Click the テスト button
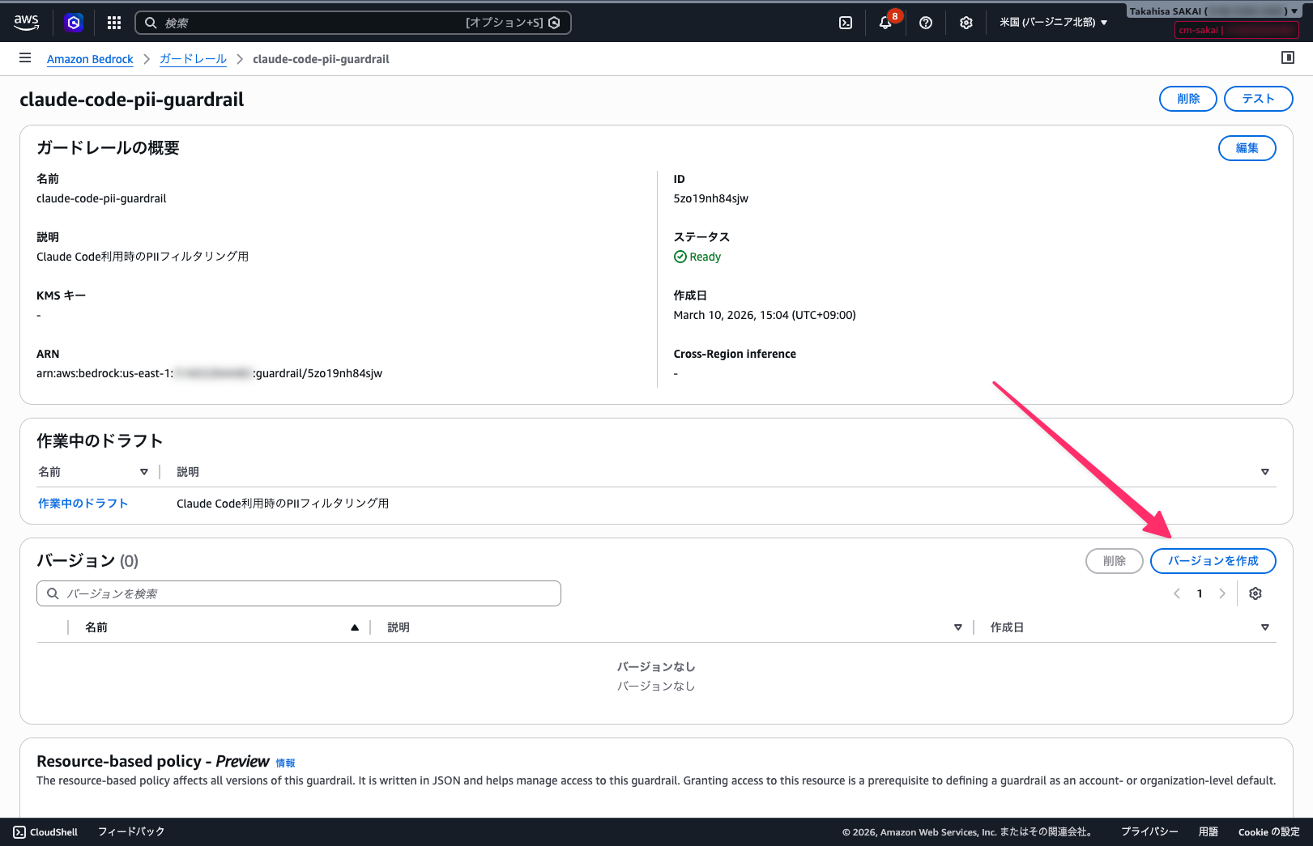The image size is (1313, 846). point(1258,99)
